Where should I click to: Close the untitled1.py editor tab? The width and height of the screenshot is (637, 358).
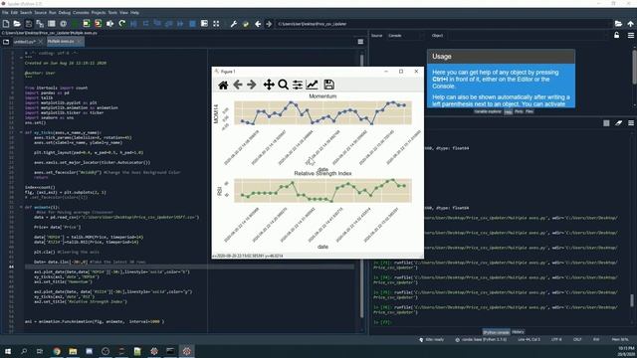coord(40,42)
